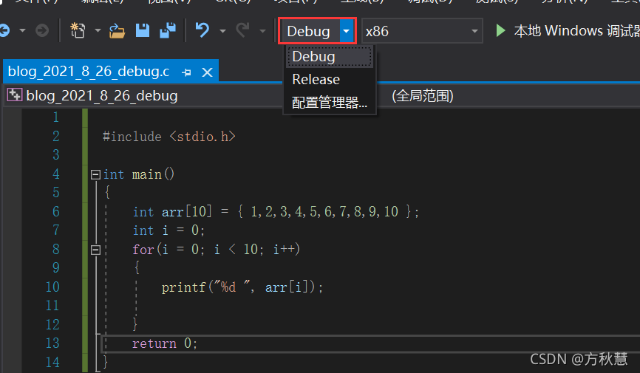Click line number 7 in the margin
This screenshot has width=640, height=373.
click(x=56, y=230)
